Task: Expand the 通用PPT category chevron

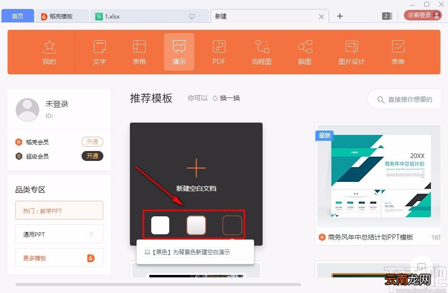Action: point(91,234)
